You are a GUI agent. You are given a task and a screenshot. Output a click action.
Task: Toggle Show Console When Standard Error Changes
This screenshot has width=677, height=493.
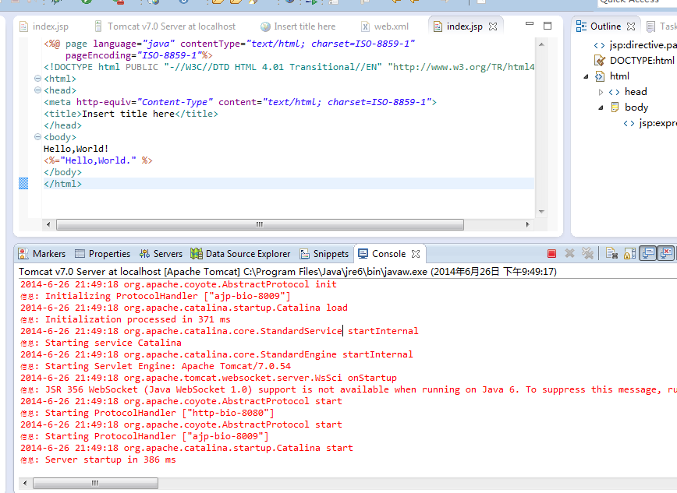[x=666, y=254]
